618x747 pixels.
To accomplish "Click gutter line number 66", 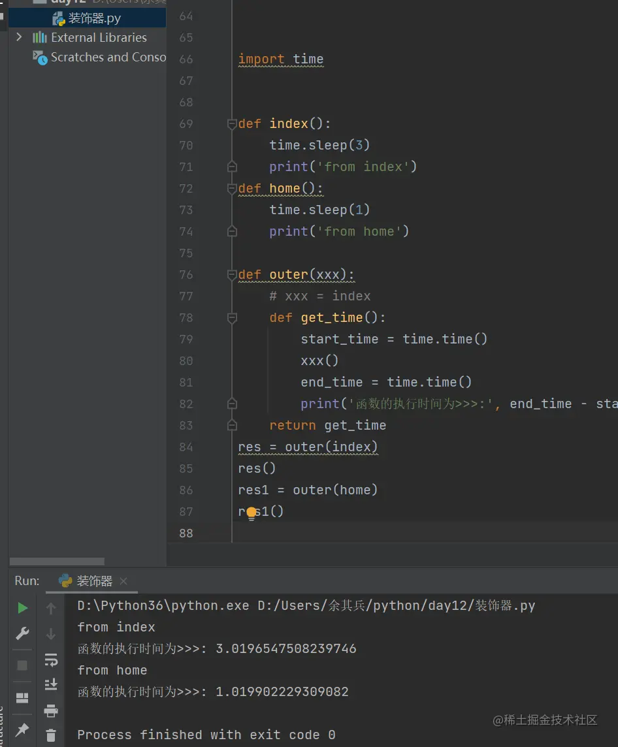I will (186, 59).
